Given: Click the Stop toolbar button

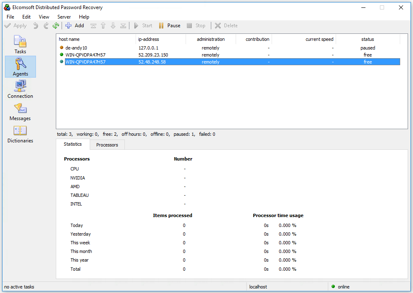Looking at the screenshot, I should [x=196, y=26].
